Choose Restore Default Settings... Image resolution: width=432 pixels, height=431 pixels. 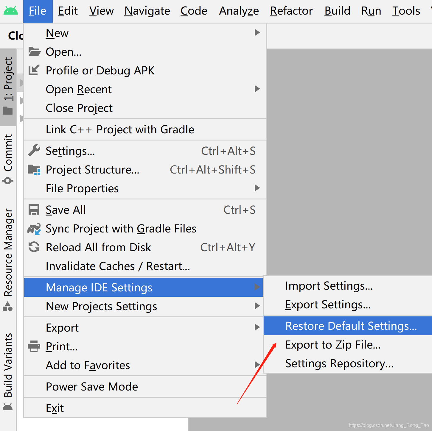coord(348,326)
